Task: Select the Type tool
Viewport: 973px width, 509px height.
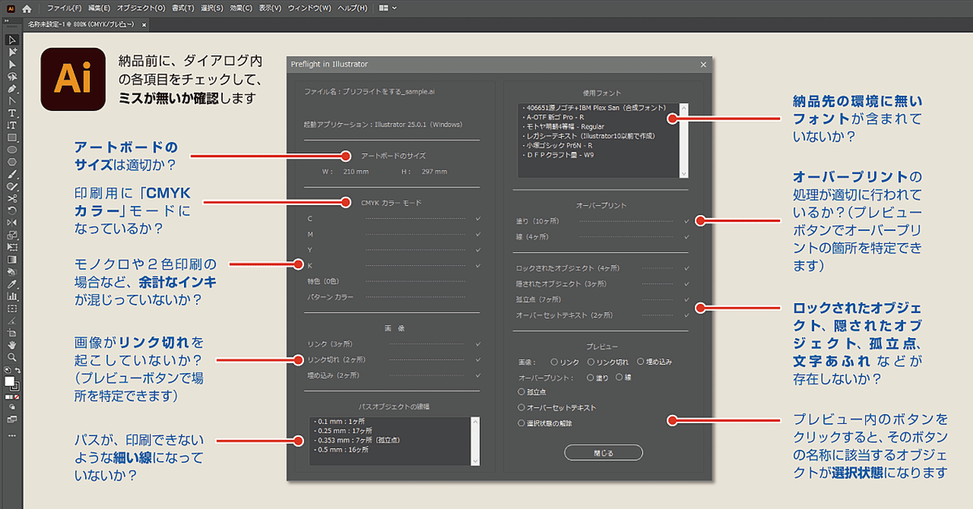Action: [x=11, y=114]
